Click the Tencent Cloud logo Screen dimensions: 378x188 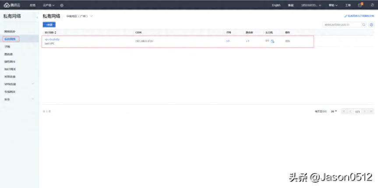click(x=12, y=5)
